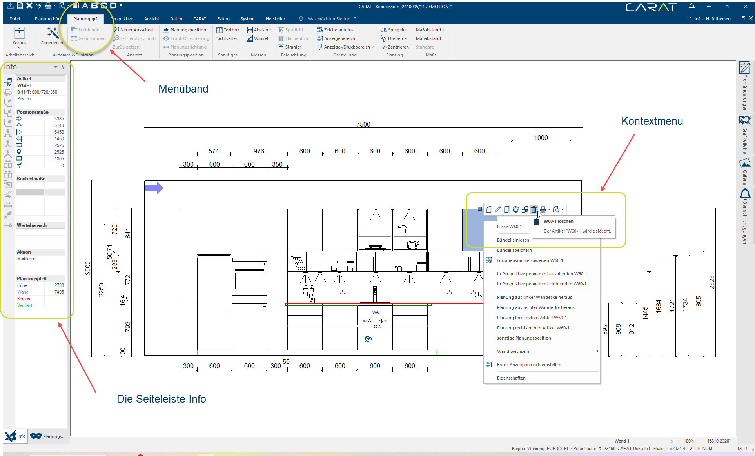Open the print dropdown arrow in mini toolbar

pos(549,209)
